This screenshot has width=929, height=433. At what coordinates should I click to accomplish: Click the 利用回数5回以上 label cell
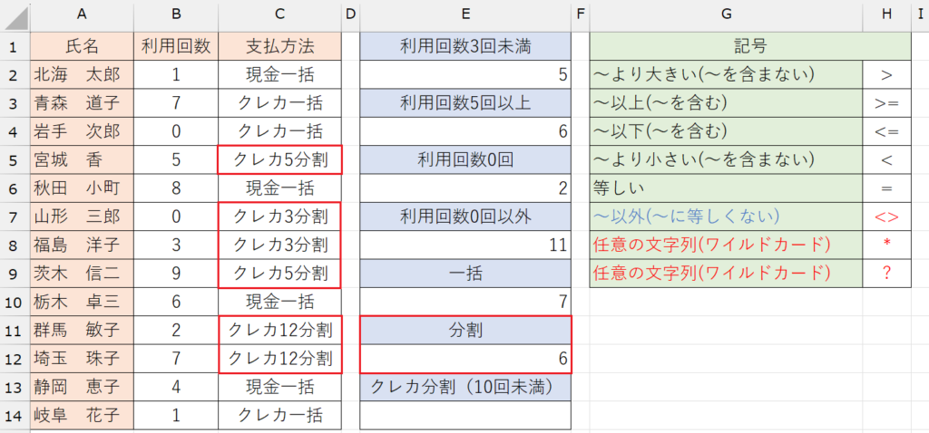(465, 103)
